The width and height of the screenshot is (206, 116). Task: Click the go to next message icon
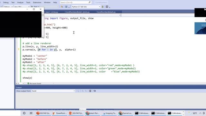click(86, 91)
